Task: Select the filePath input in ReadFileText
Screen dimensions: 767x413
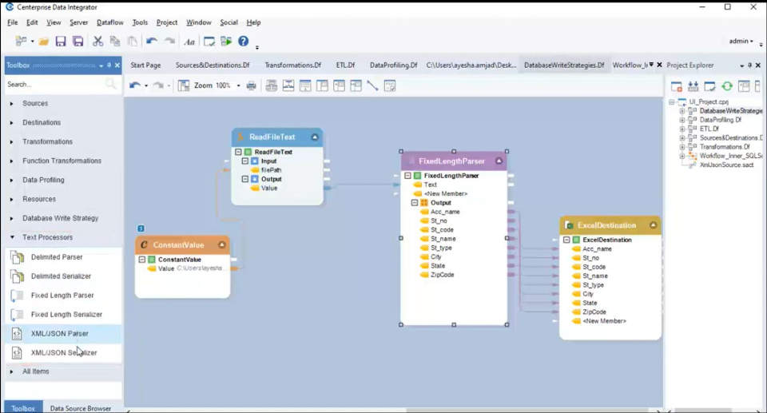Action: [x=271, y=170]
